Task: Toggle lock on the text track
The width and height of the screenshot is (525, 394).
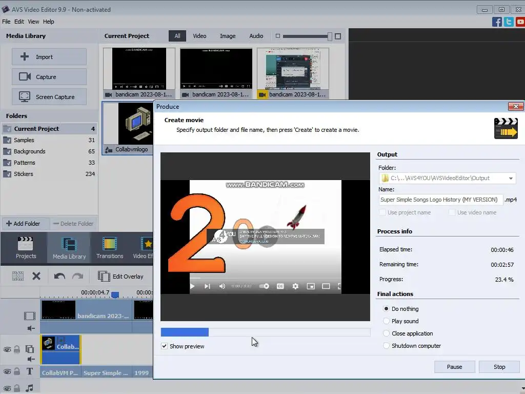Action: (17, 371)
